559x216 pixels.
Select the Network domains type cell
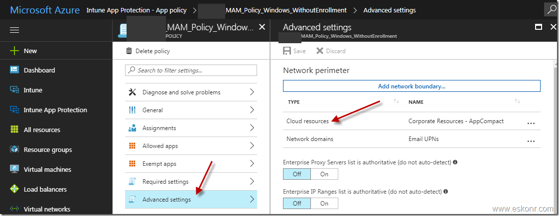tap(310, 139)
